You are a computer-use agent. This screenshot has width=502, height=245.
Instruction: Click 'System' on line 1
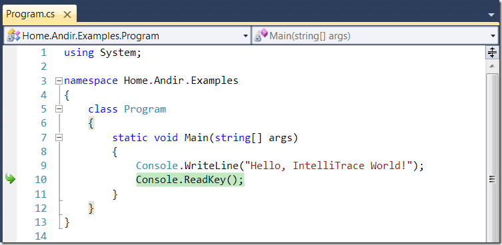coord(118,53)
